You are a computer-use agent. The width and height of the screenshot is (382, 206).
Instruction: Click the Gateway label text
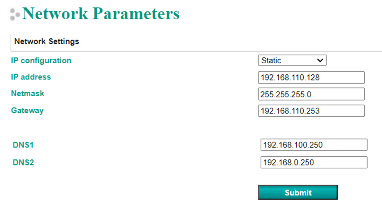click(27, 110)
